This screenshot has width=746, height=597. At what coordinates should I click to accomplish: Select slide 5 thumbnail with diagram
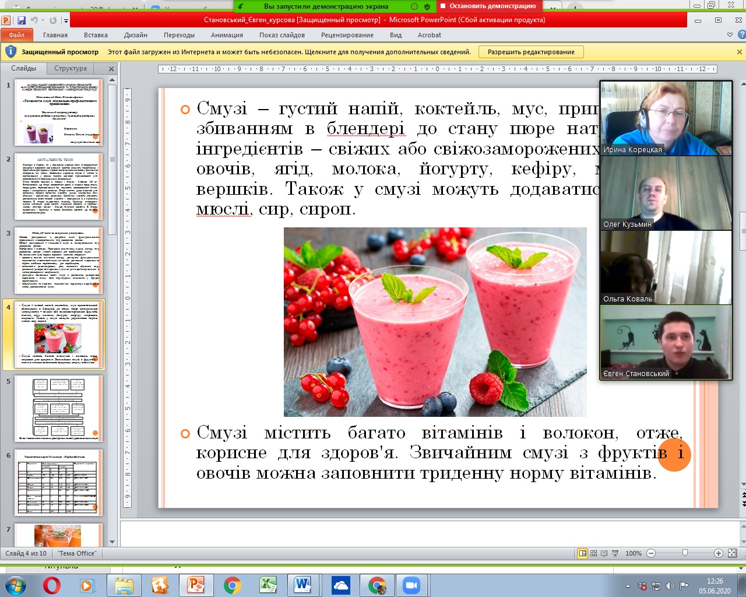click(59, 408)
